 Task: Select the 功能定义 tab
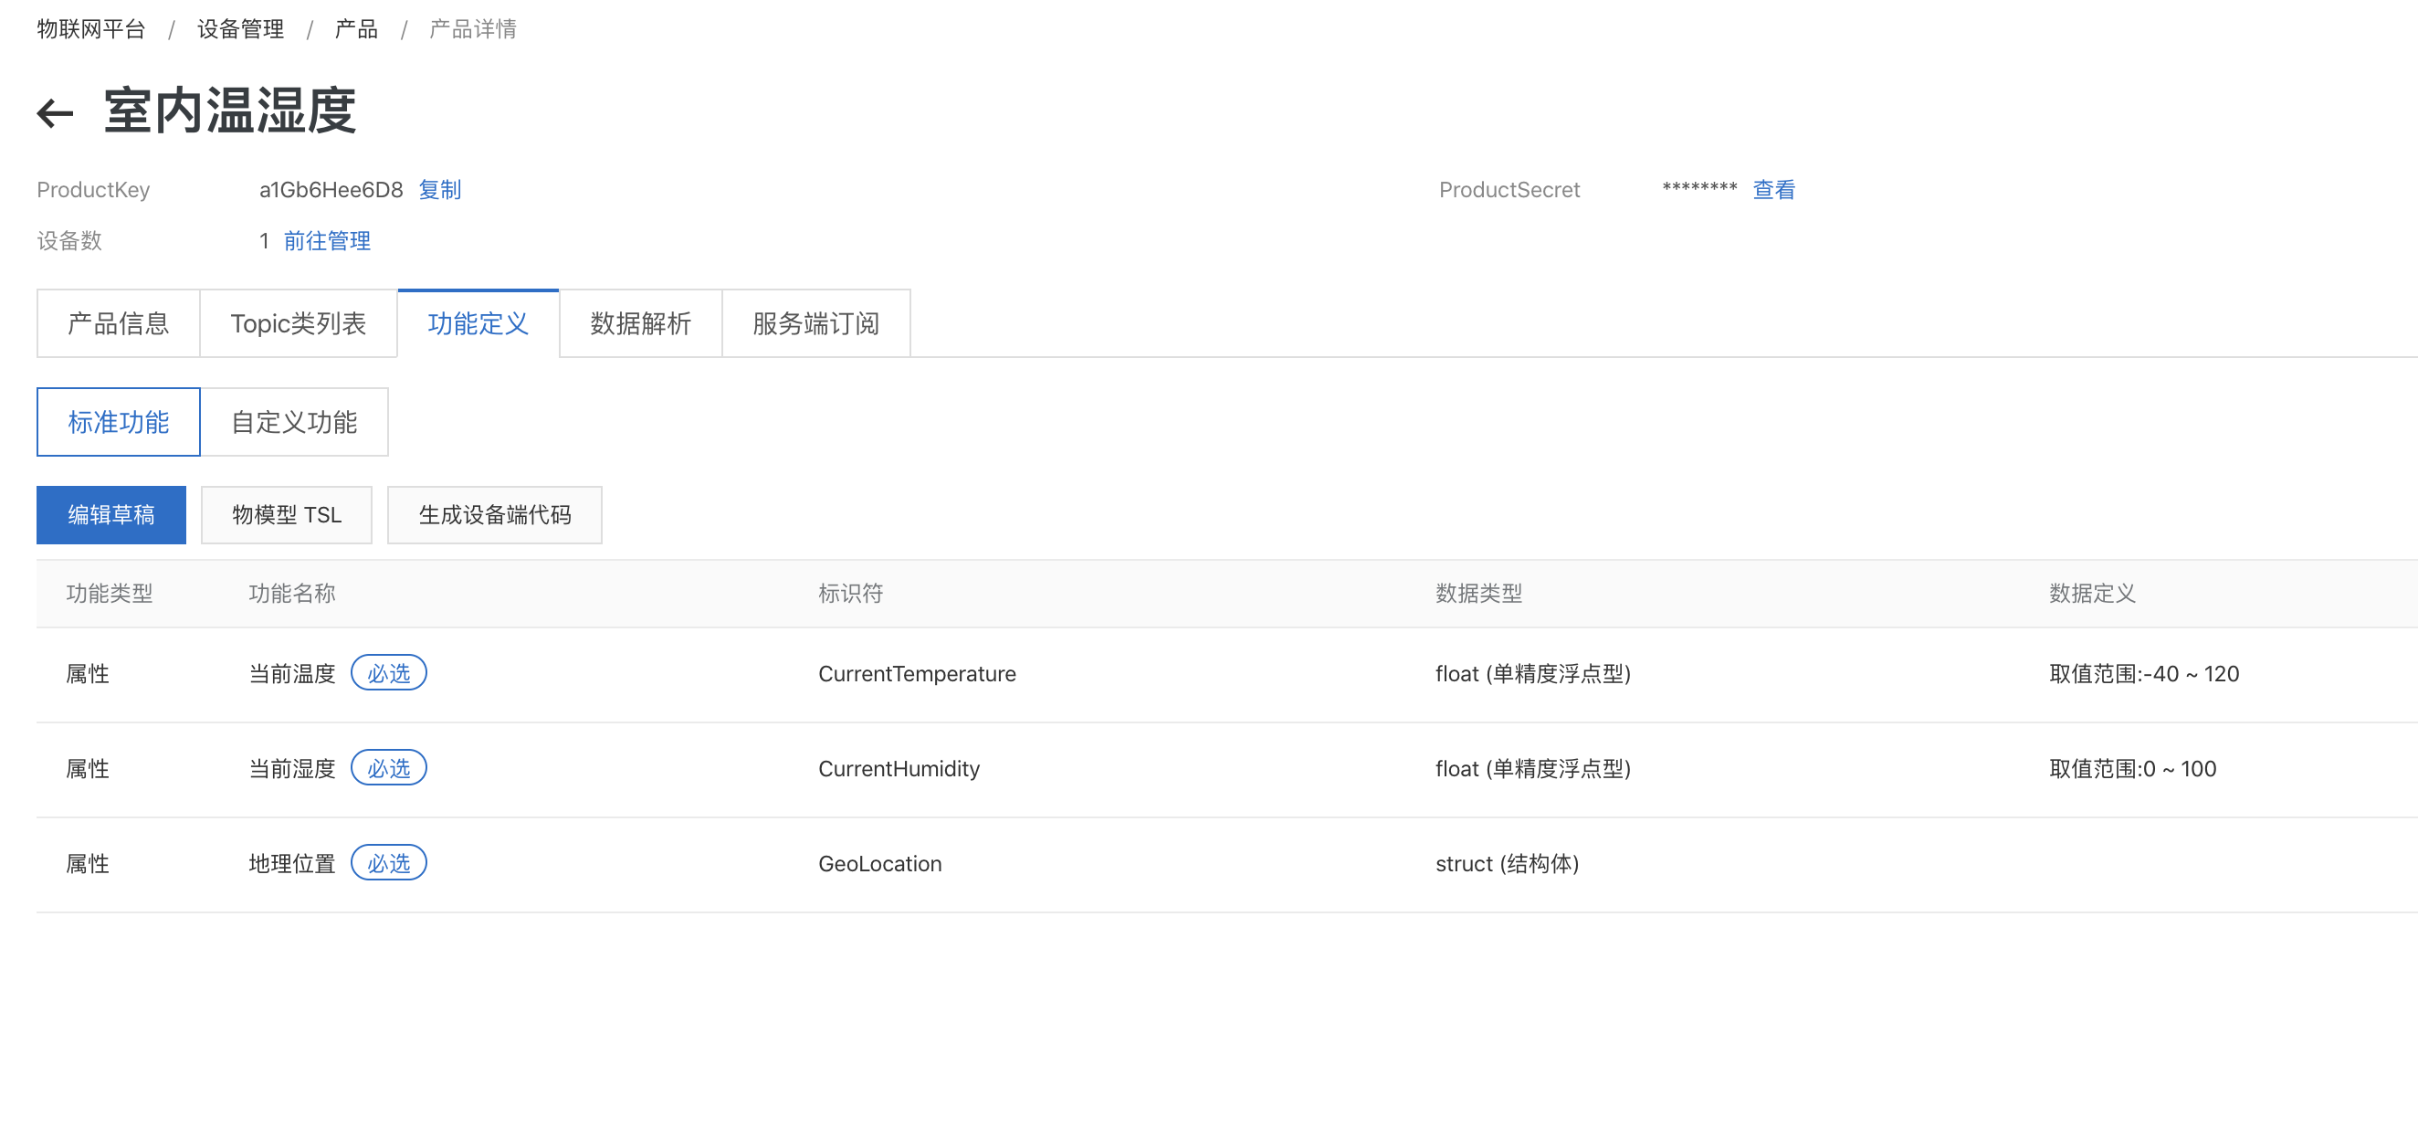pos(478,324)
